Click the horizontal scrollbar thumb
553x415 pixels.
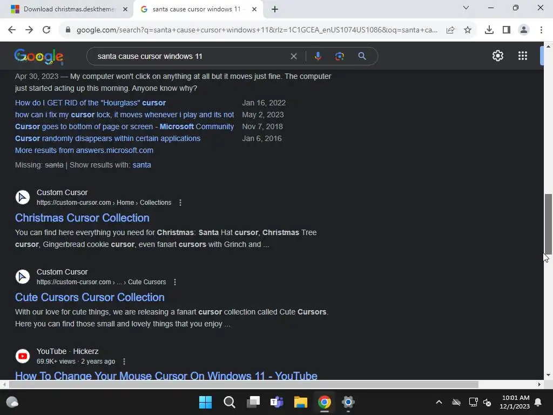point(244,384)
